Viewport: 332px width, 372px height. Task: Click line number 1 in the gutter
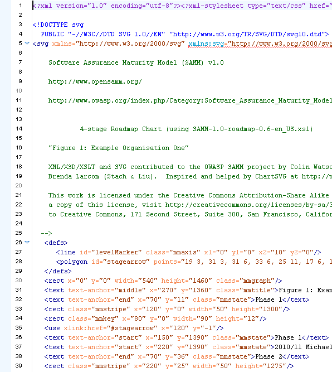(20, 6)
